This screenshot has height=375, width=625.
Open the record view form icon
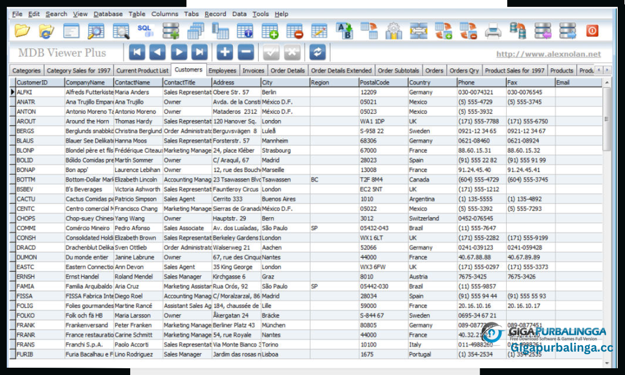[71, 31]
